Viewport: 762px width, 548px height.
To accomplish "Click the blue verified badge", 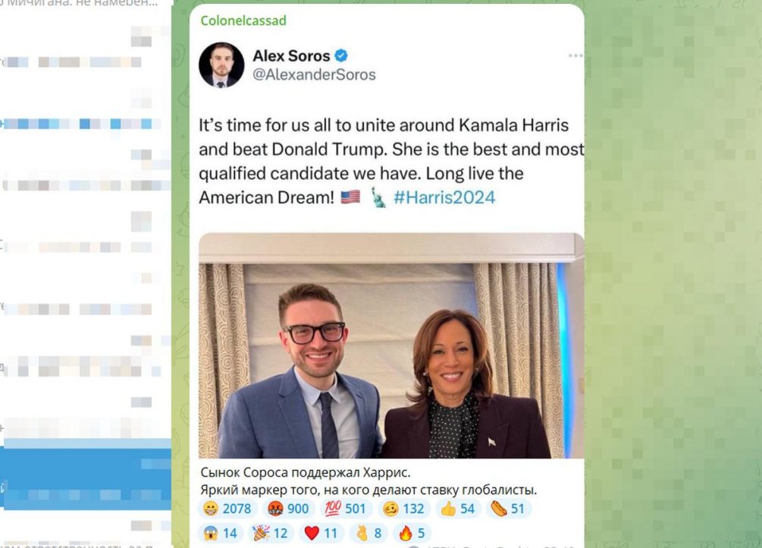I will pyautogui.click(x=341, y=55).
